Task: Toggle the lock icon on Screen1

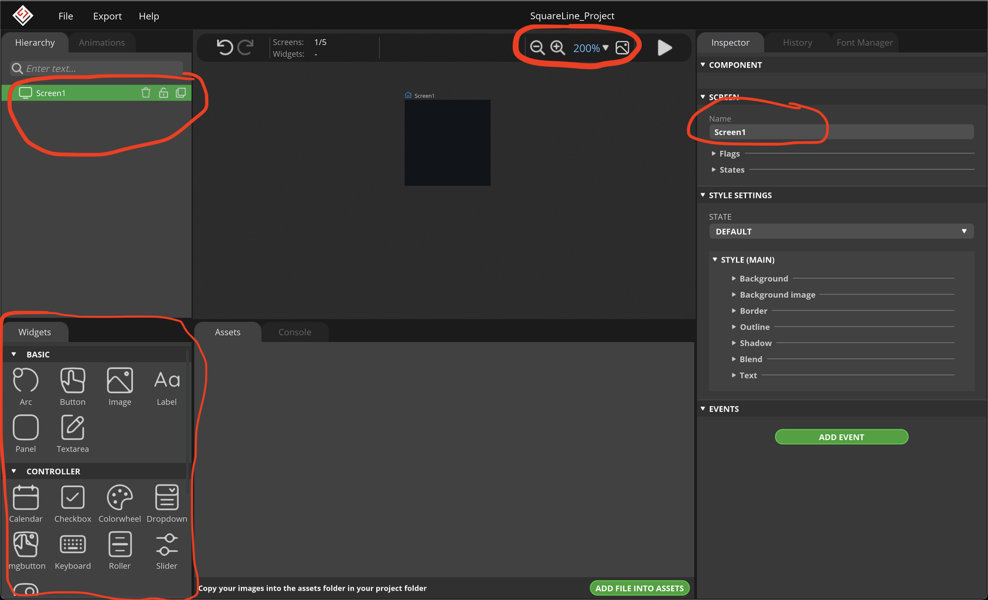Action: point(163,93)
